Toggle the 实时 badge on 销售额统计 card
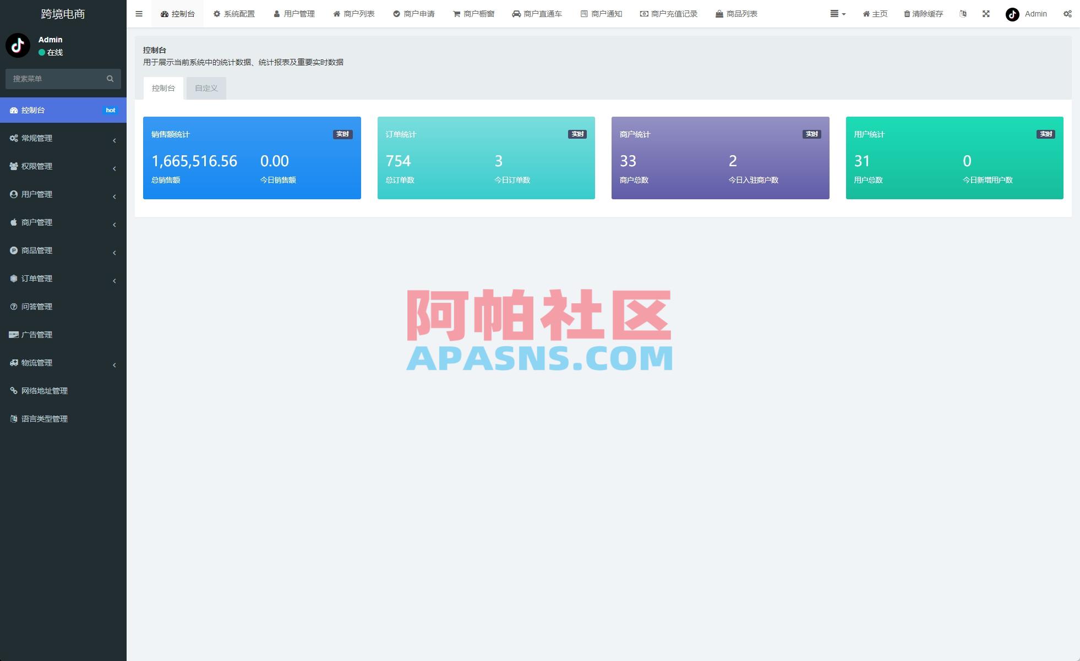This screenshot has height=661, width=1080. pyautogui.click(x=342, y=134)
